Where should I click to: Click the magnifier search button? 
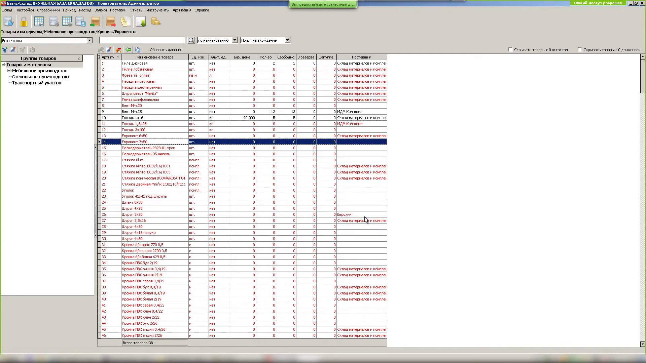click(x=191, y=40)
